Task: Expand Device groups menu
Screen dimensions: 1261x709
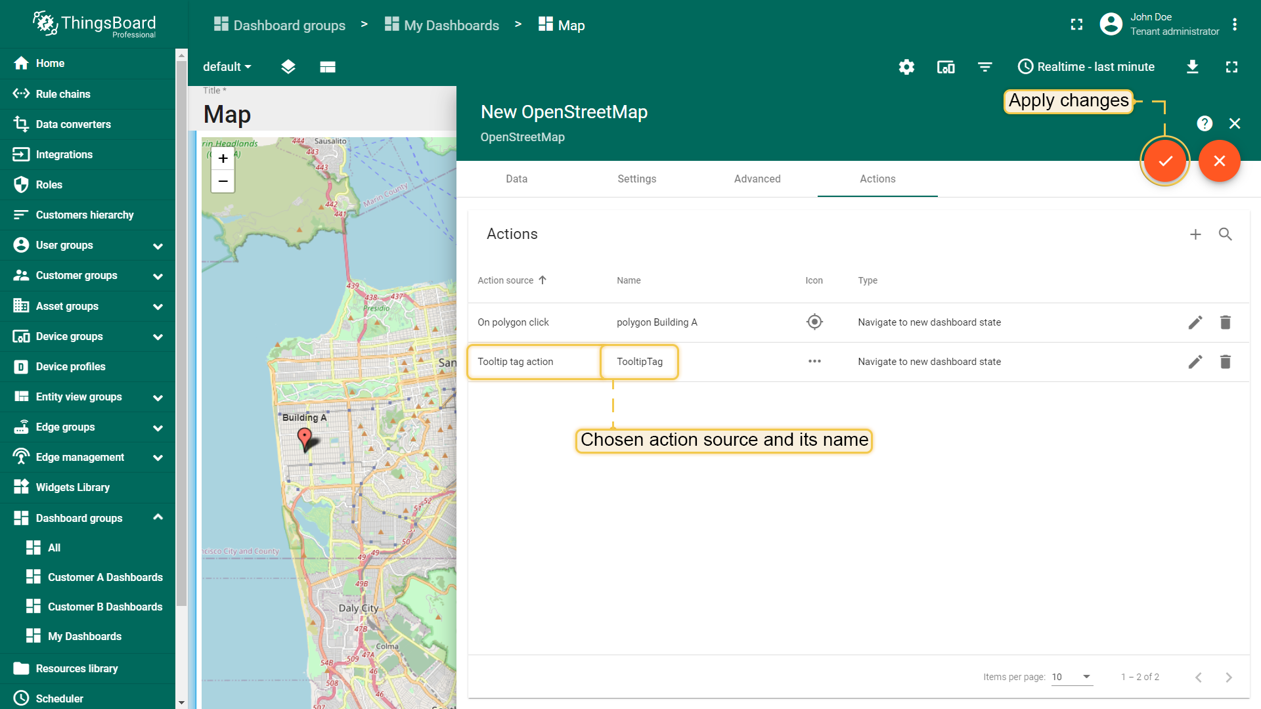Action: tap(88, 336)
